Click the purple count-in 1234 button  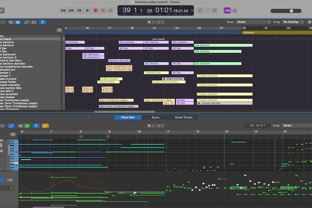[x=227, y=11]
